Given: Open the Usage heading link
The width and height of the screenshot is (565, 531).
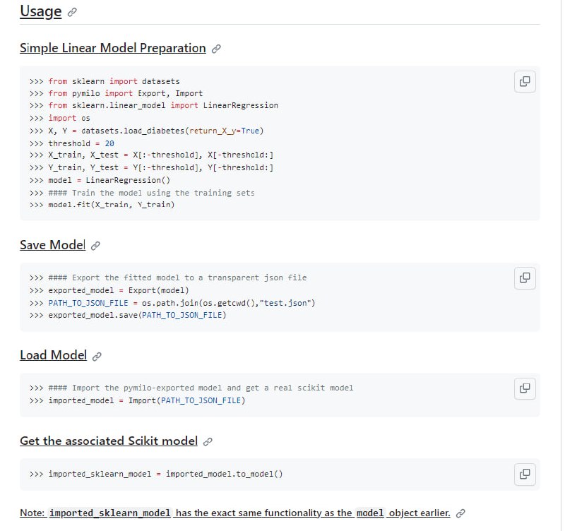Looking at the screenshot, I should coord(40,11).
